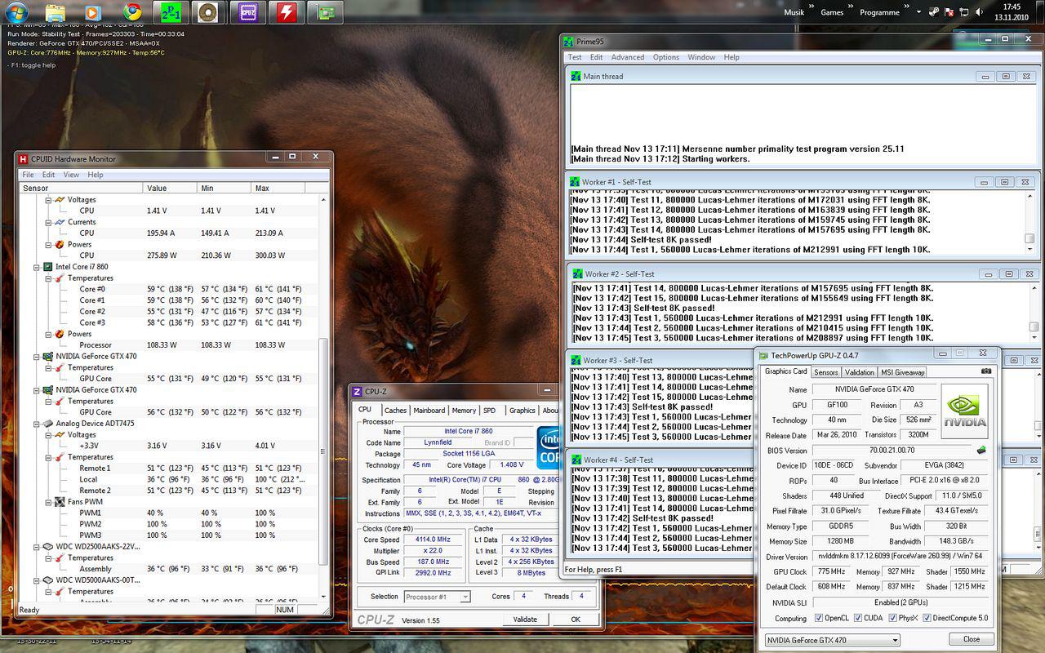Collapse the Analog Device ADT7475 tree node
1045x653 pixels.
click(x=38, y=424)
